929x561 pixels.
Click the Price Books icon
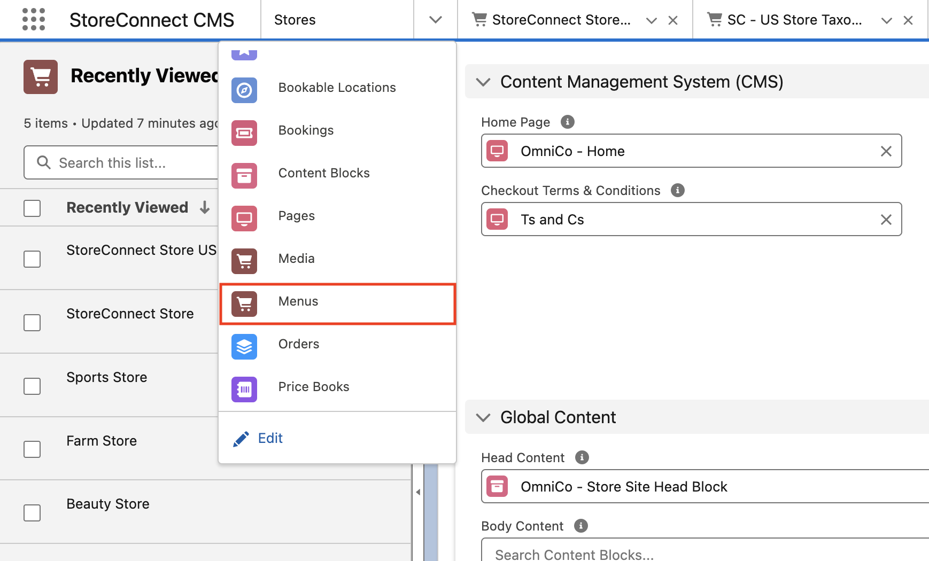244,389
